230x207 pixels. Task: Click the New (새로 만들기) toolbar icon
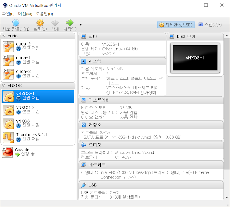tap(16, 23)
